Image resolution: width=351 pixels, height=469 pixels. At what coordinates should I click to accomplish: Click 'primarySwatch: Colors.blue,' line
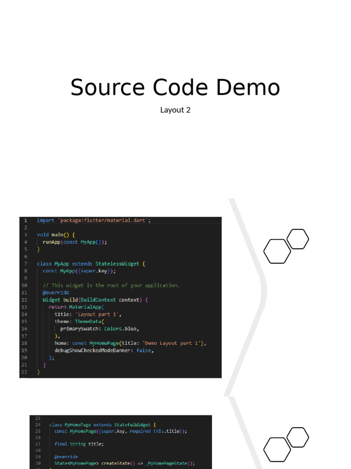point(100,329)
